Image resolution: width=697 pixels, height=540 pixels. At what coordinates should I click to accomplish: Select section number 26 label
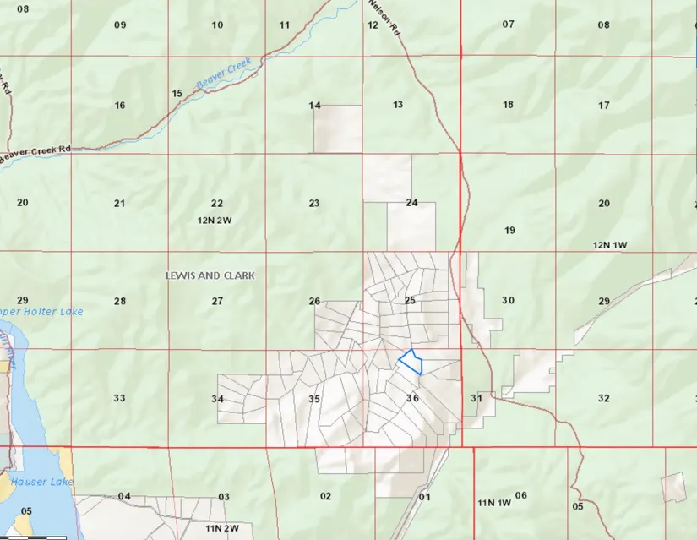(x=314, y=301)
